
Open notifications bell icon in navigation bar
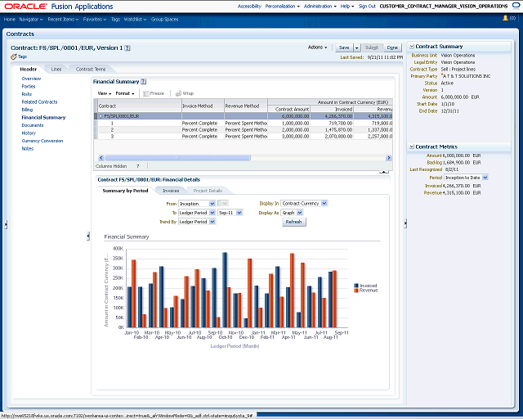(505, 18)
